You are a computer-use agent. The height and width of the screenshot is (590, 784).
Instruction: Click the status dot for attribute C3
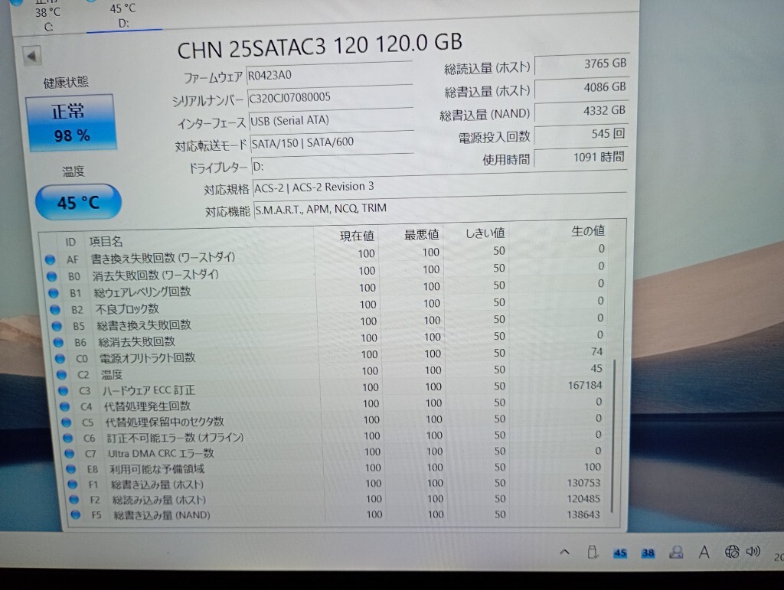click(63, 391)
